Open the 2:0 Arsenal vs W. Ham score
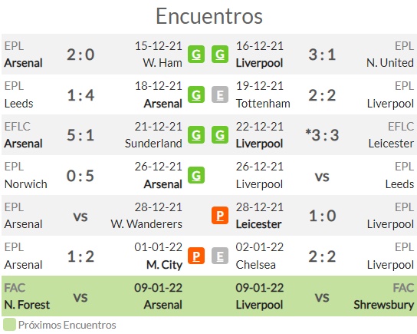 (80, 55)
